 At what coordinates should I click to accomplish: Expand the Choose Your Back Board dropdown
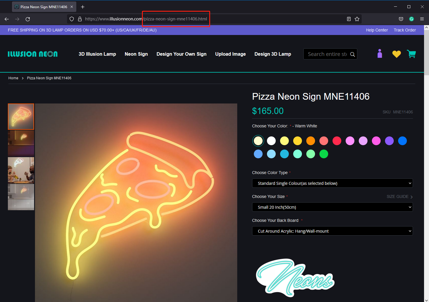332,231
